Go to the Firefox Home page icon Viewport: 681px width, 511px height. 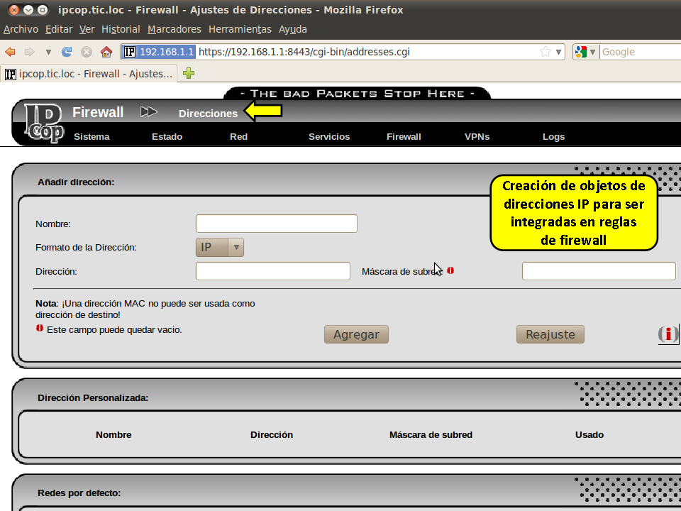(106, 52)
